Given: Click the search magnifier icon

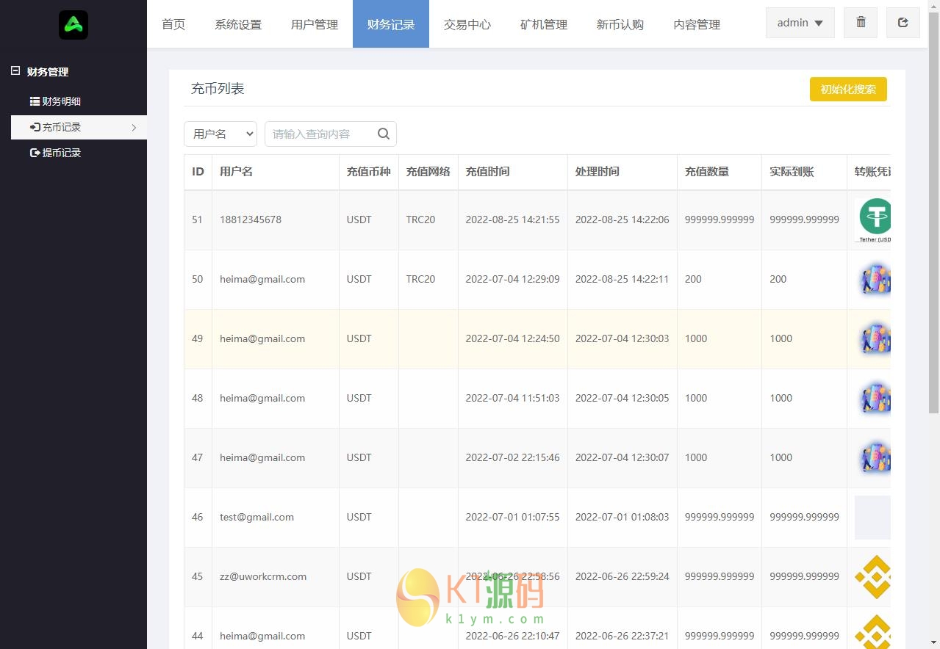Looking at the screenshot, I should pyautogui.click(x=383, y=134).
